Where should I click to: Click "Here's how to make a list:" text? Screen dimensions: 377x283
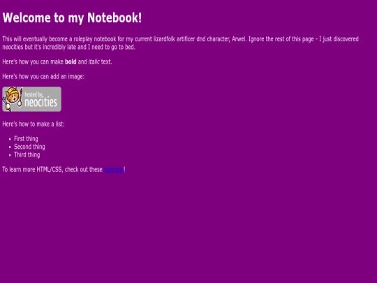(34, 124)
